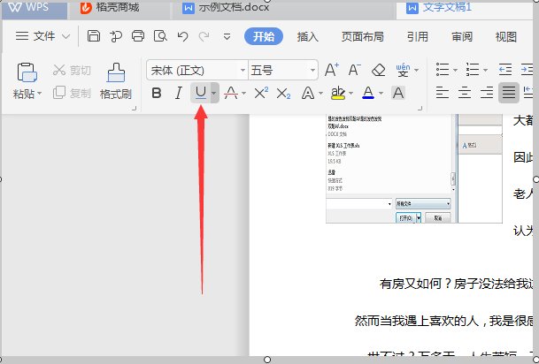This screenshot has width=539, height=364.
Task: Click the decrease indent icon
Action: (x=505, y=70)
